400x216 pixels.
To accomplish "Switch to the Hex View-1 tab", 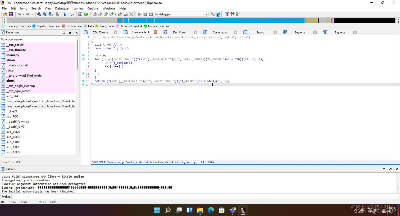I will point(180,32).
